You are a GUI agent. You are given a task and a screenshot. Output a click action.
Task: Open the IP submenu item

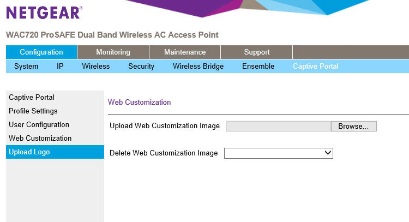[60, 66]
